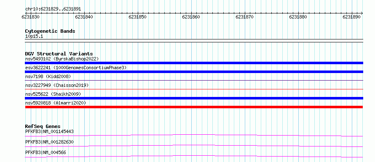Click transcript label PFKFB3|NM_004566
The image size is (375, 162).
[x=46, y=152]
